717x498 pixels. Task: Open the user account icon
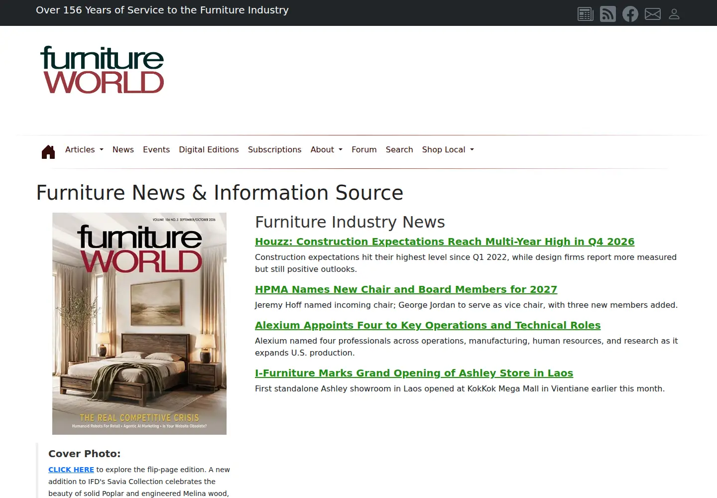pos(674,14)
